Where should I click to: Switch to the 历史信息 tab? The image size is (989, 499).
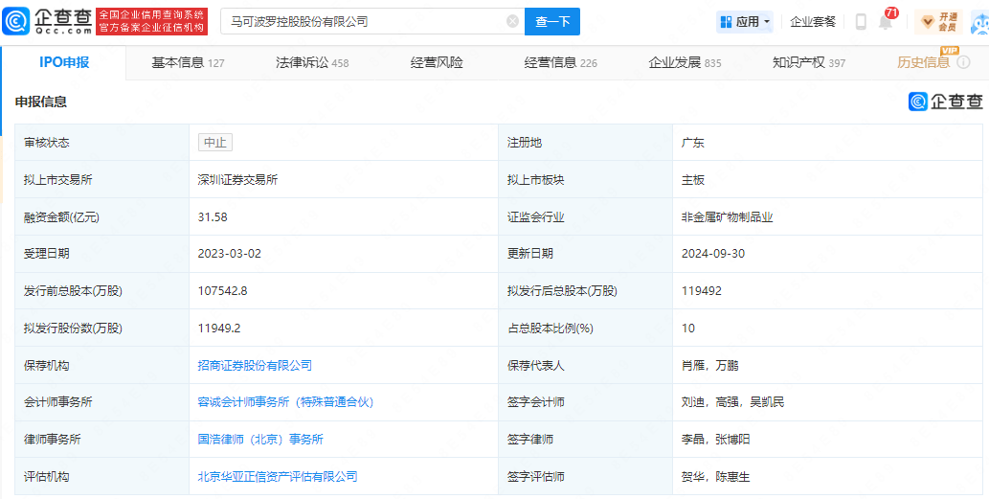[923, 62]
